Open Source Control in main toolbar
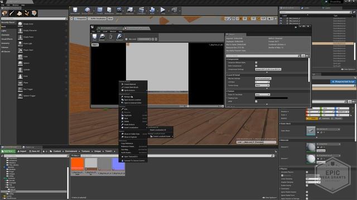Image resolution: width=357 pixels, height=200 pixels. 87,11
